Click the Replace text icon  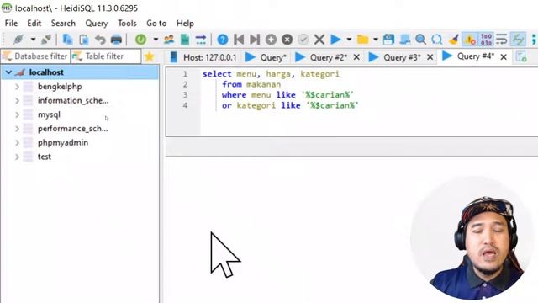coord(437,40)
